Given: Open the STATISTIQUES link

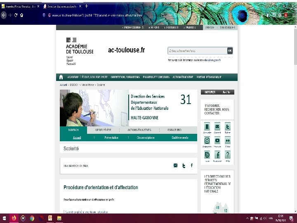Looking at the screenshot, I should point(227,28).
